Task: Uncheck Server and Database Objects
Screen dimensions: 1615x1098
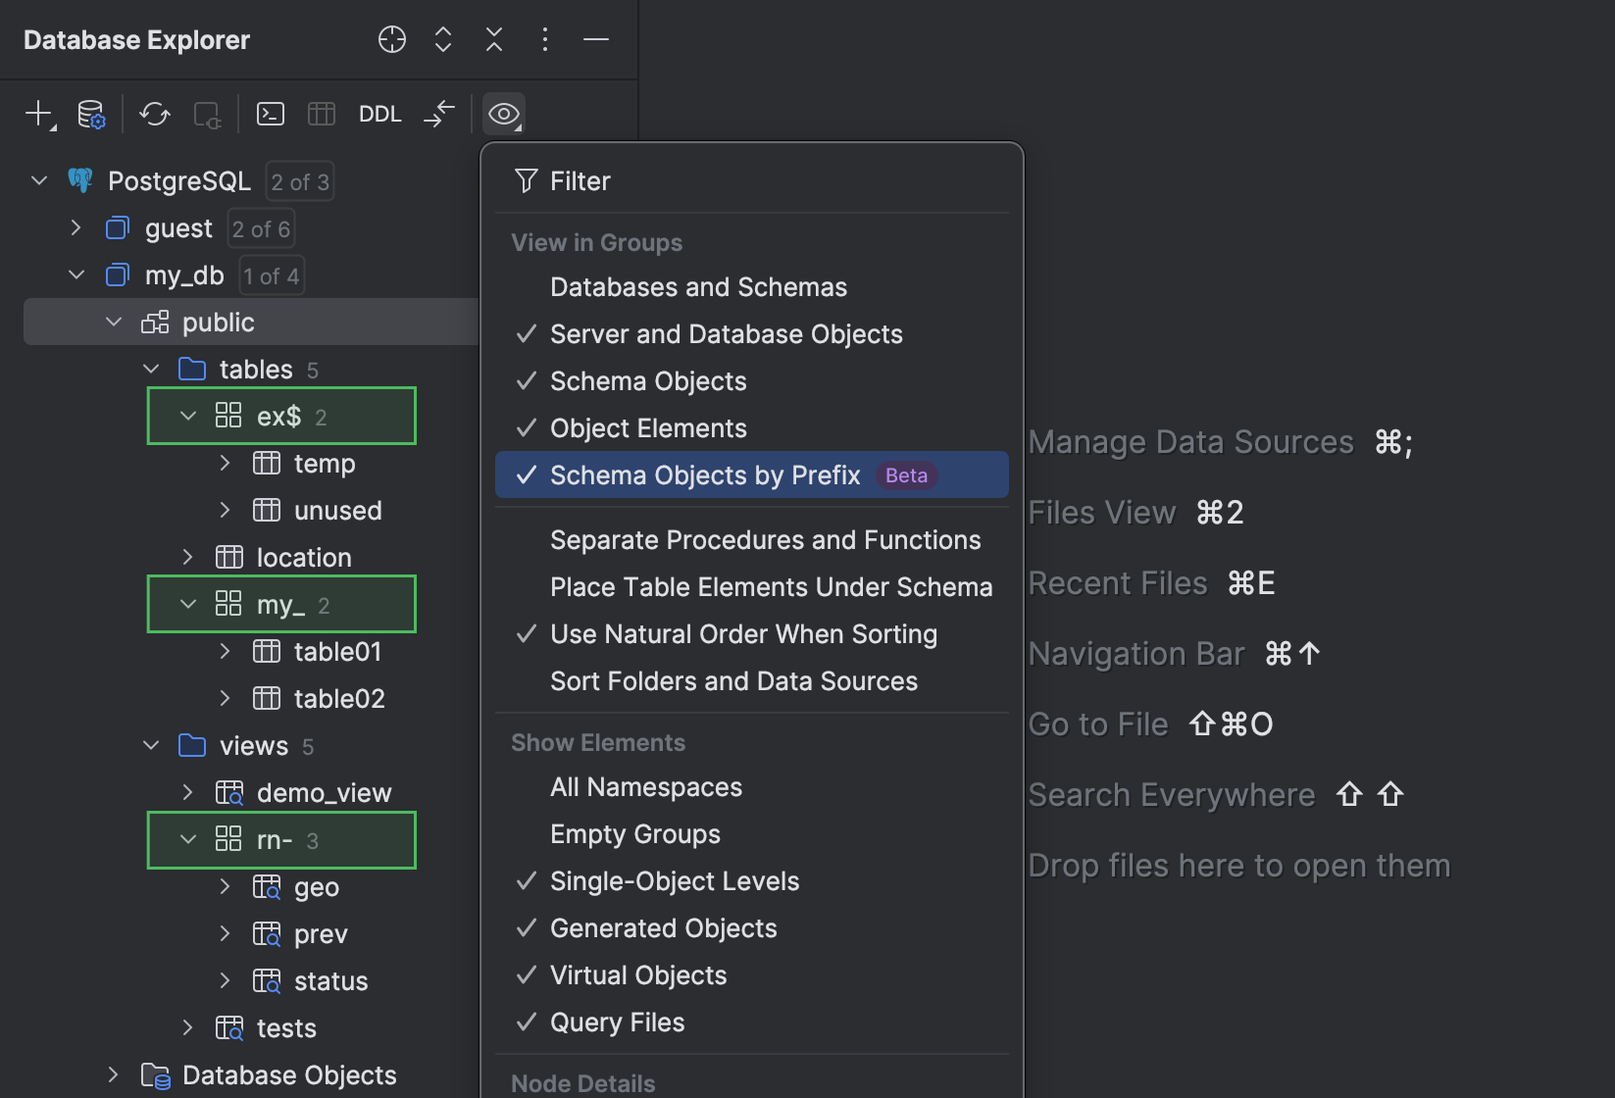Action: (751, 334)
